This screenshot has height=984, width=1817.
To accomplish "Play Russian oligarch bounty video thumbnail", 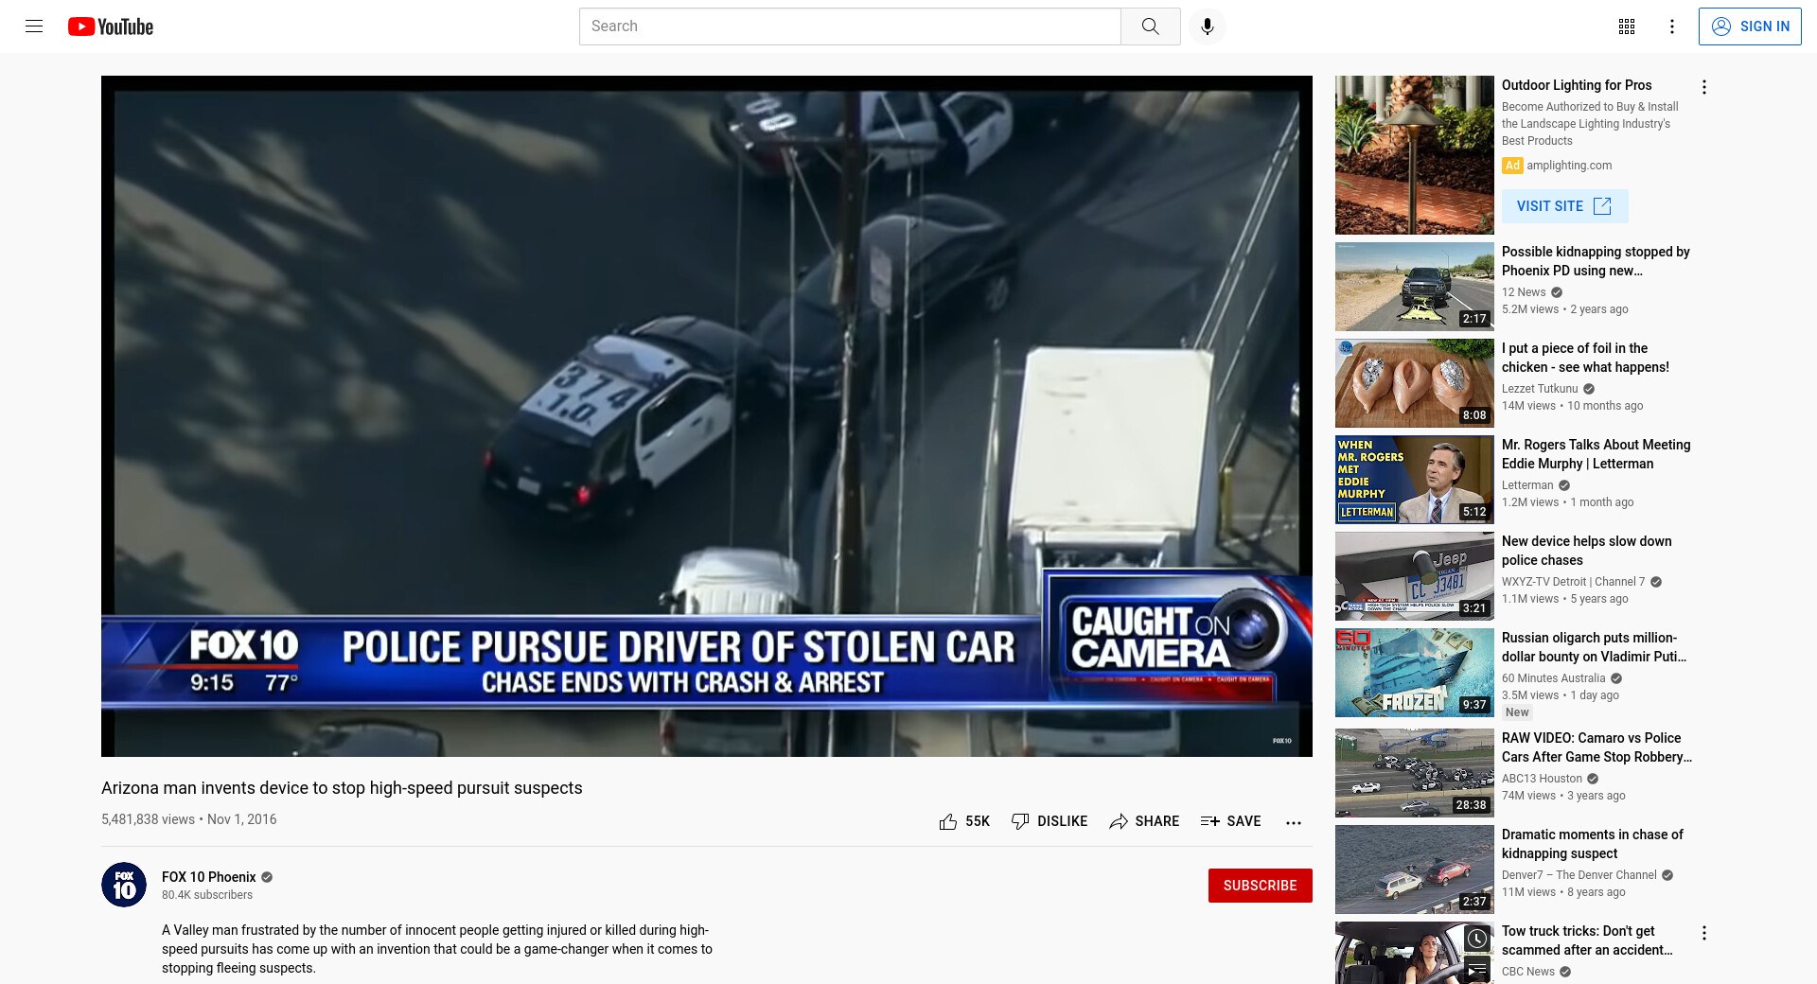I will coord(1415,673).
